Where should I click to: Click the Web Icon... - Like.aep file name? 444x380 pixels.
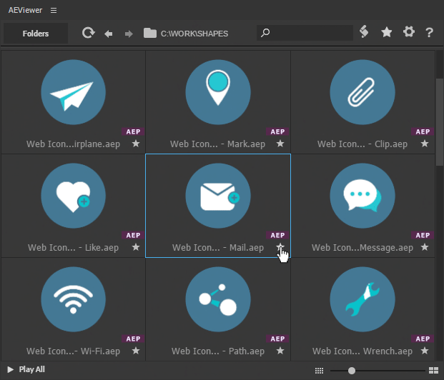74,248
